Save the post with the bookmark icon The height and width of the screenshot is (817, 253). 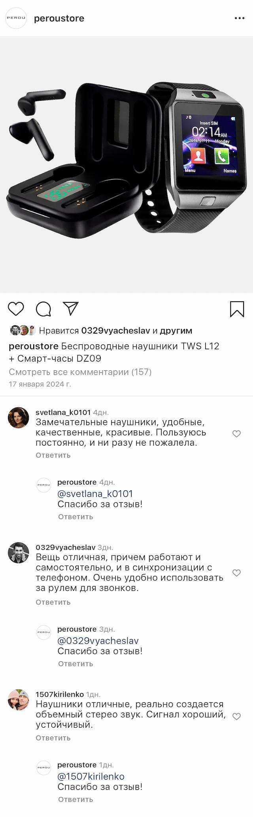pyautogui.click(x=237, y=309)
